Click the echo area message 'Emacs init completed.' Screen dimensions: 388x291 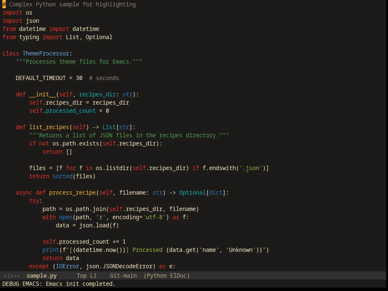coord(81,284)
